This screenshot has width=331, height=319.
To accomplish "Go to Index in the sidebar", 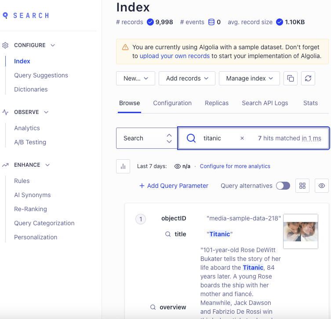I will click(x=22, y=61).
